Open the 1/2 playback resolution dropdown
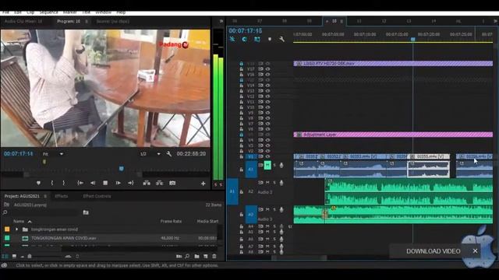This screenshot has height=280, width=499. tap(150, 154)
